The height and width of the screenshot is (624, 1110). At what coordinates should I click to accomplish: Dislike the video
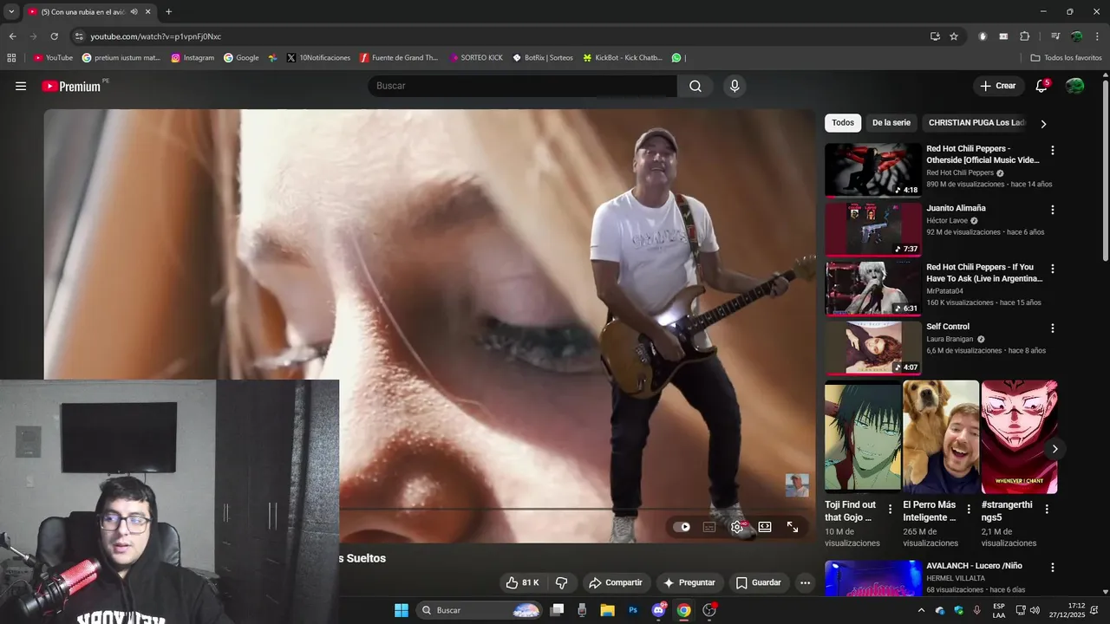click(x=561, y=582)
